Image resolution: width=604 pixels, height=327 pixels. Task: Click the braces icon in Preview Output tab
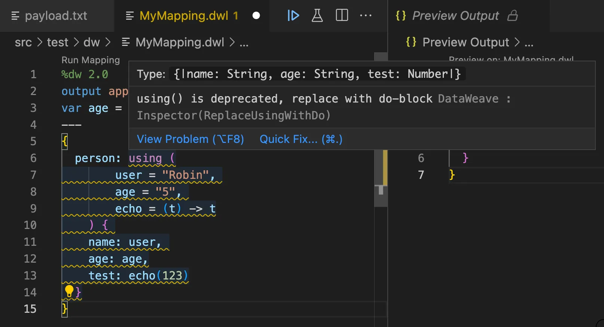[x=401, y=16]
